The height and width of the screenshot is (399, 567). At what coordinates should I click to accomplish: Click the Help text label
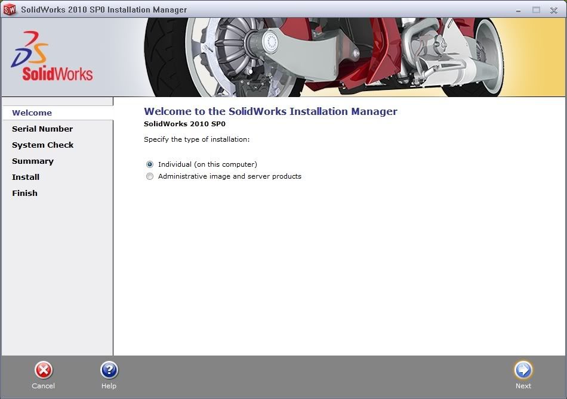pos(109,386)
